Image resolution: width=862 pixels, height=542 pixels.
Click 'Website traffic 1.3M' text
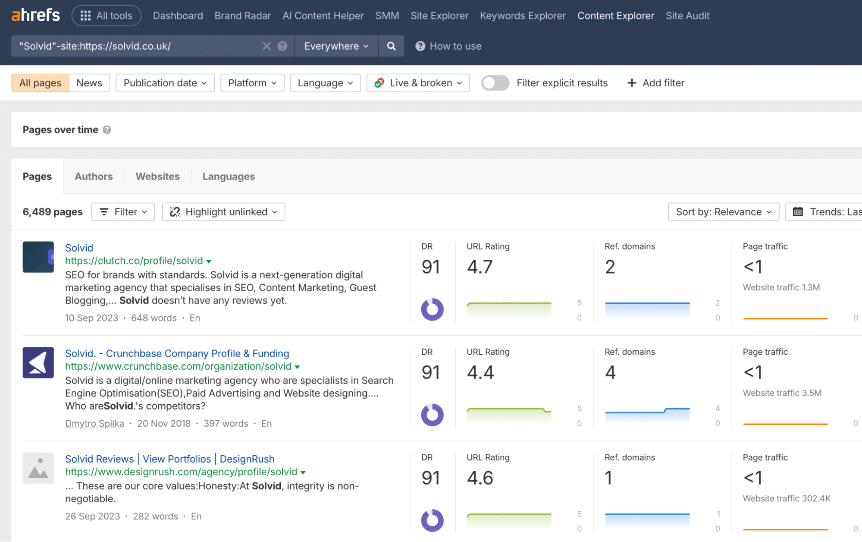point(781,287)
